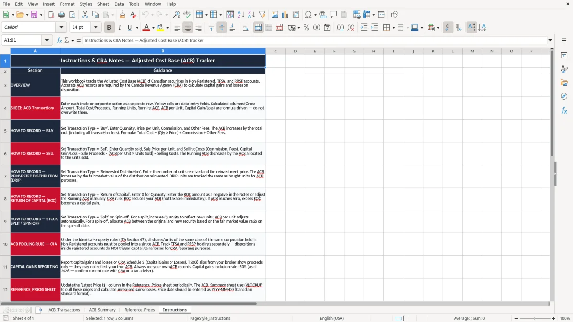Open the Draw Functions shapes icon
573x322 pixels.
(x=394, y=15)
